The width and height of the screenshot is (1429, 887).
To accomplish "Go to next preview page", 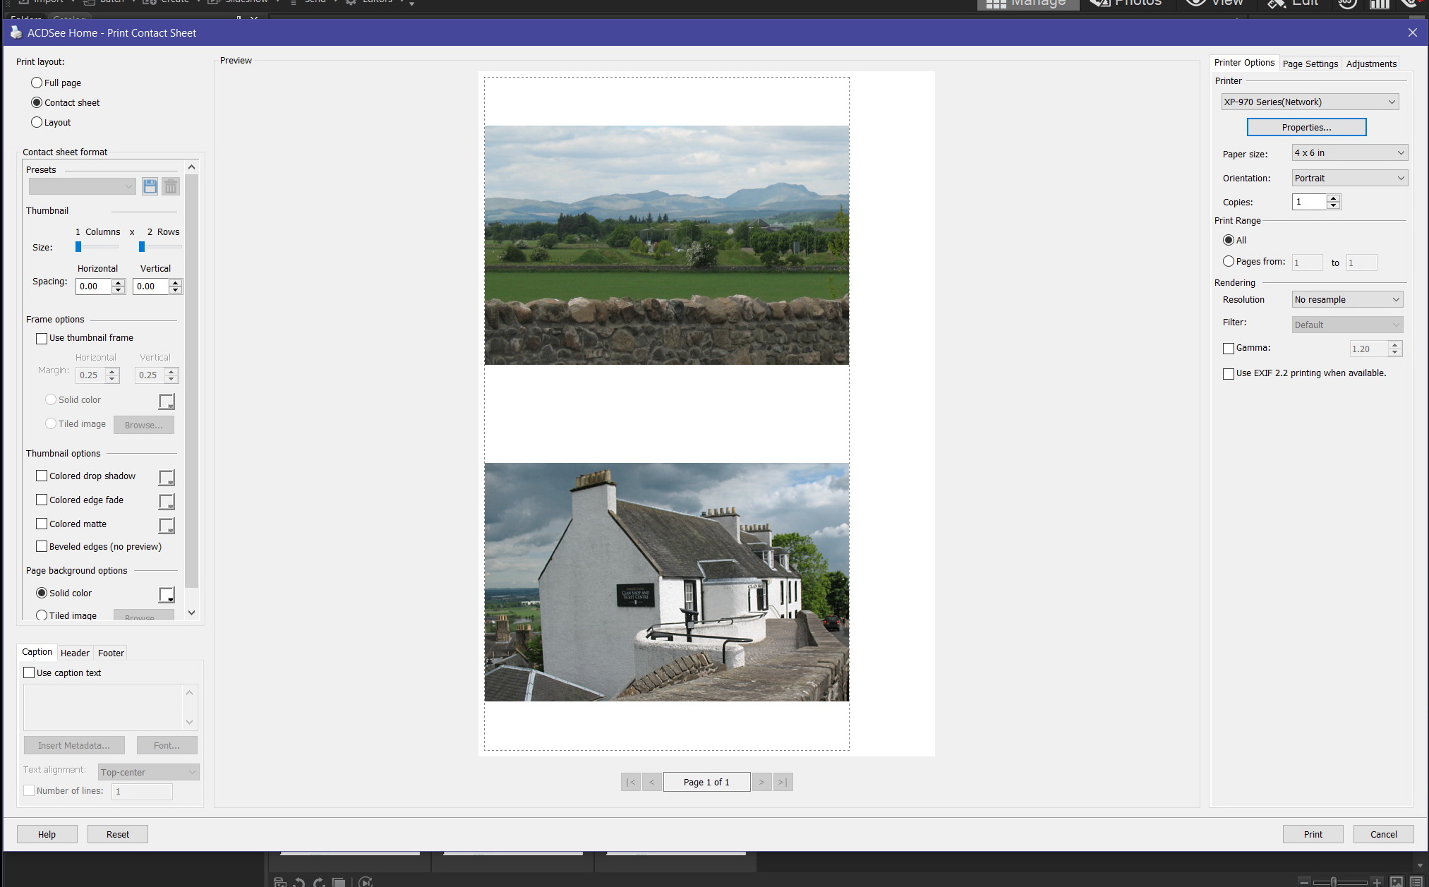I will pyautogui.click(x=761, y=782).
